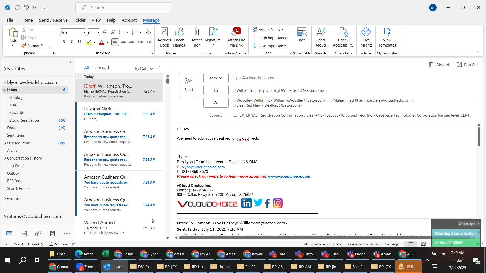The width and height of the screenshot is (486, 273).
Task: Send the email
Action: click(x=189, y=85)
